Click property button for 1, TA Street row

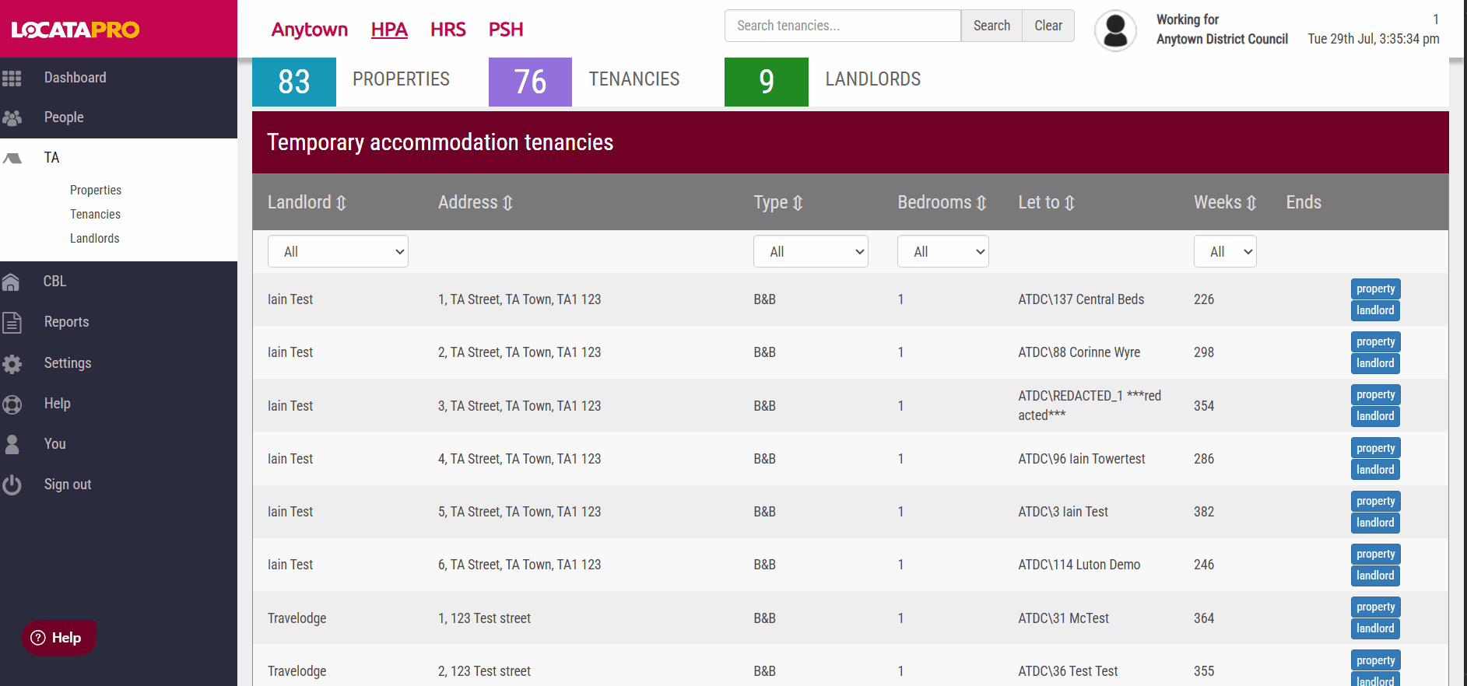1376,289
